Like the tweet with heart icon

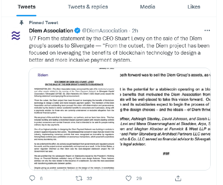point(128,179)
